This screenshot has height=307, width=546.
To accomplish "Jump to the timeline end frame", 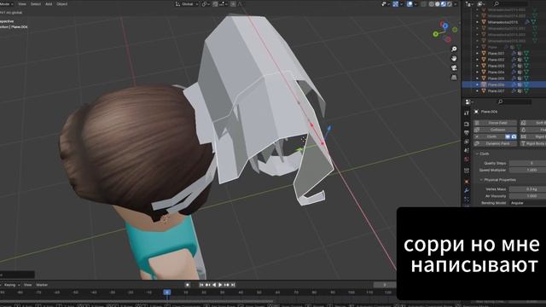I will pos(233,285).
